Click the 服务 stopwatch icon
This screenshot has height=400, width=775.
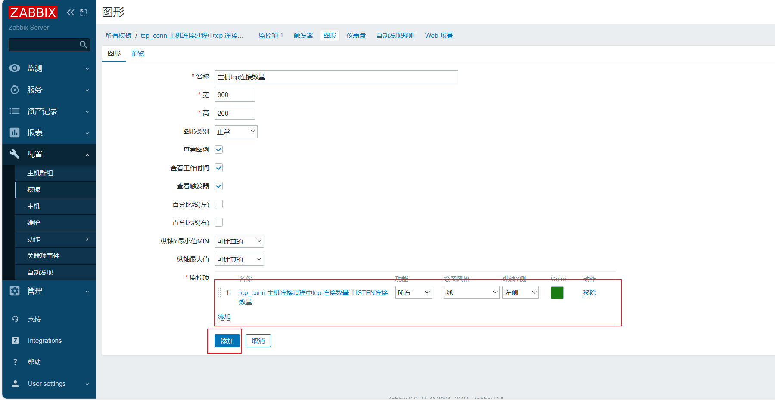tap(15, 89)
